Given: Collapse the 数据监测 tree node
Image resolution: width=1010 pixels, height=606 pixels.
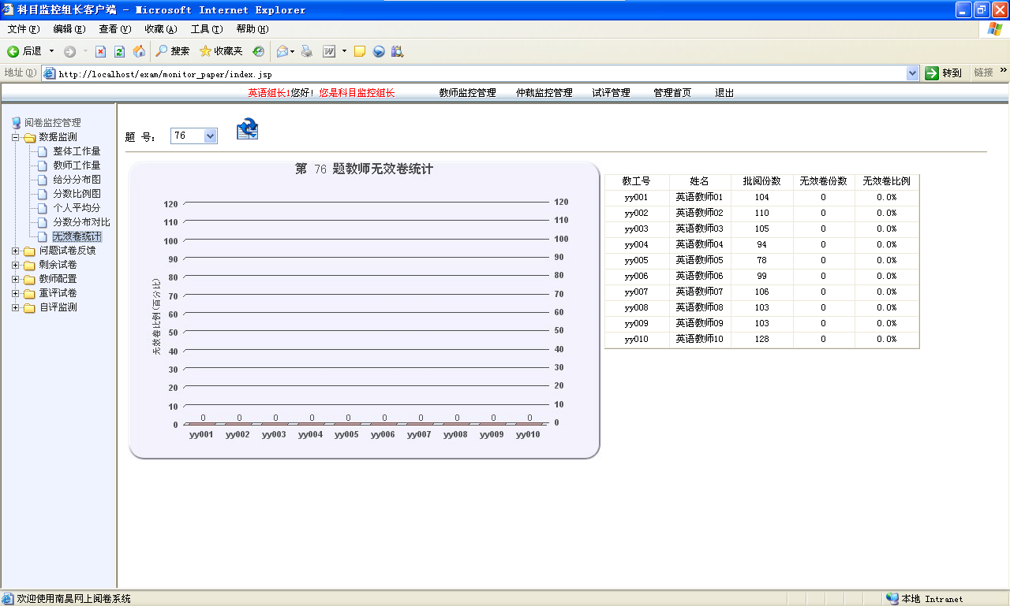Looking at the screenshot, I should click(x=15, y=137).
